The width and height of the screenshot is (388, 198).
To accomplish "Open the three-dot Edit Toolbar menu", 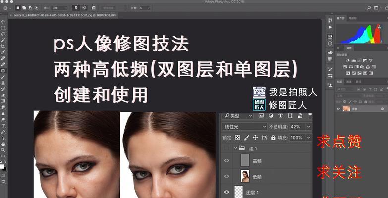I will point(3,156).
